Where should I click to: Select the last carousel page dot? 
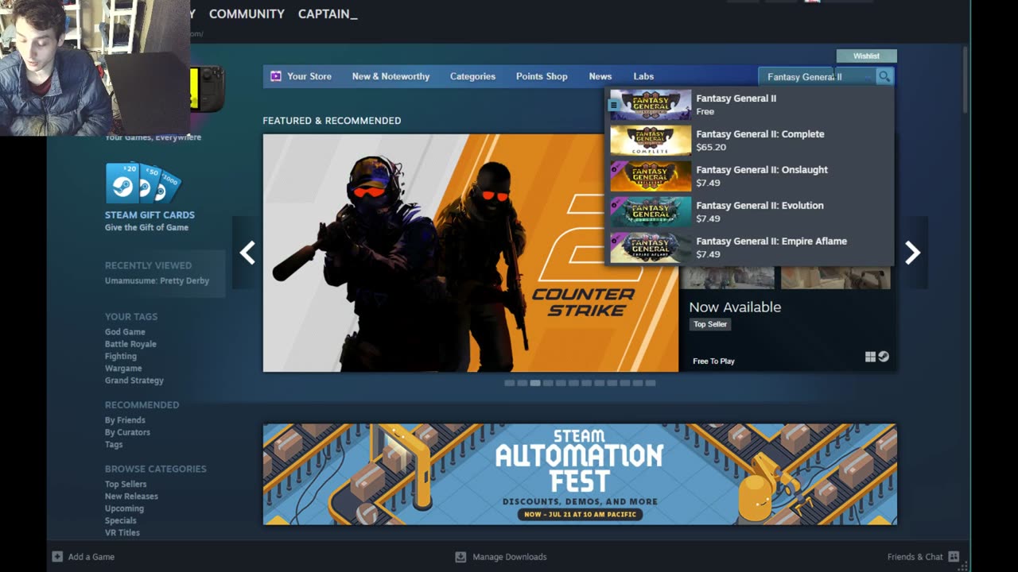point(651,383)
